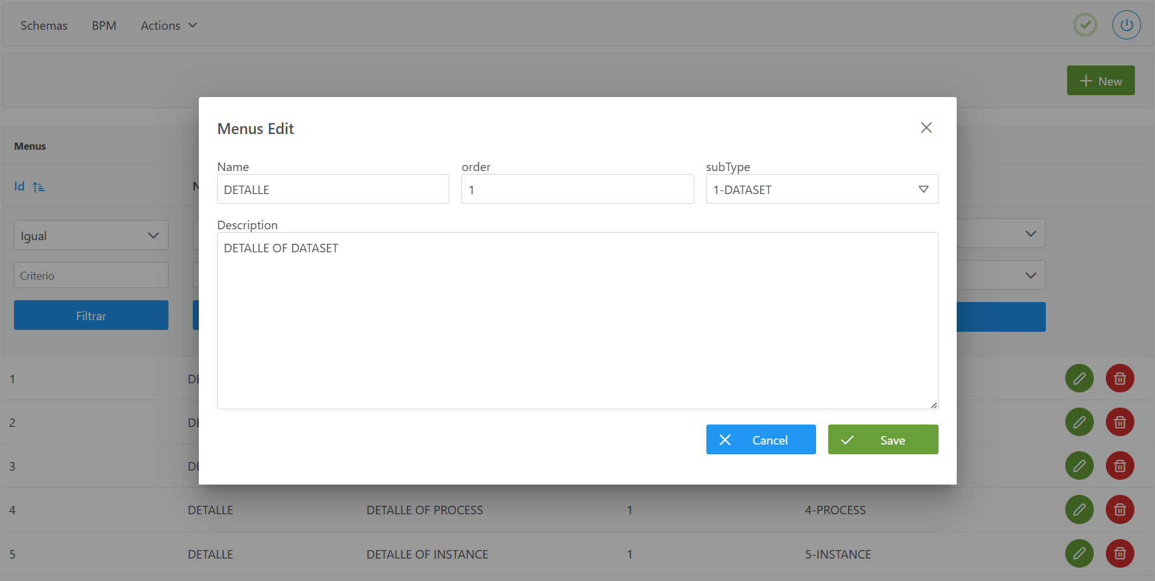Open the subType dropdown

tap(822, 189)
